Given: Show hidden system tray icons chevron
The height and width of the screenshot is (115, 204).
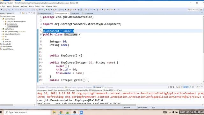Looking at the screenshot, I should click(x=170, y=112).
